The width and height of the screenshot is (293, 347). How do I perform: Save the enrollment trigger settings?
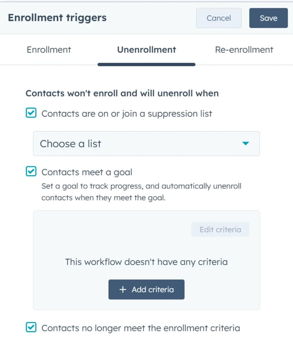click(x=268, y=18)
